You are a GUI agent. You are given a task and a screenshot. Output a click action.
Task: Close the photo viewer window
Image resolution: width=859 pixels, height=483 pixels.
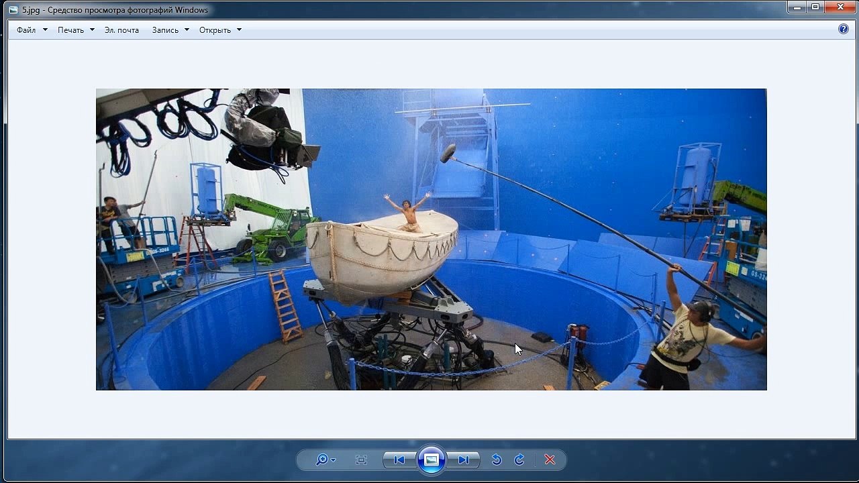840,7
